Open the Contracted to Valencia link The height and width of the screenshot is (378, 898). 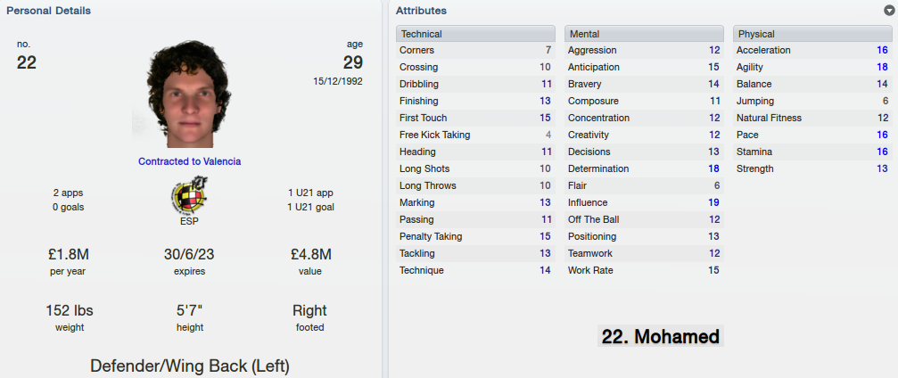coord(190,161)
